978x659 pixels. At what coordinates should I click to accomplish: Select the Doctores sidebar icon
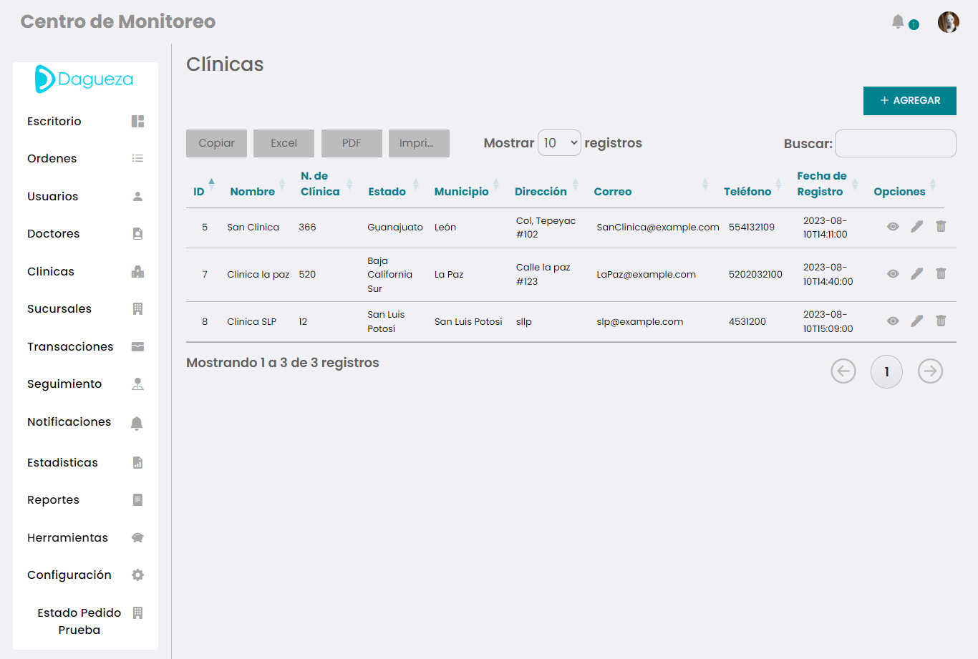click(x=137, y=233)
